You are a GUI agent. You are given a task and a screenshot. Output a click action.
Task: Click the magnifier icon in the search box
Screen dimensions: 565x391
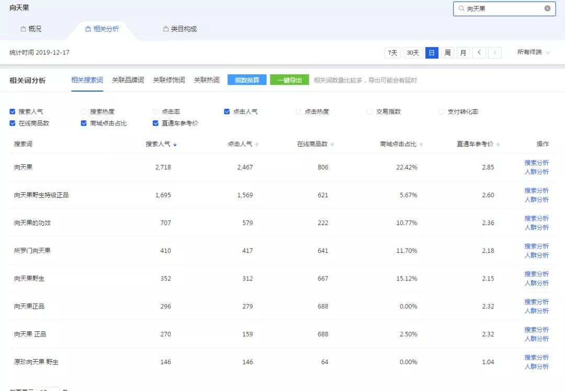click(x=461, y=8)
